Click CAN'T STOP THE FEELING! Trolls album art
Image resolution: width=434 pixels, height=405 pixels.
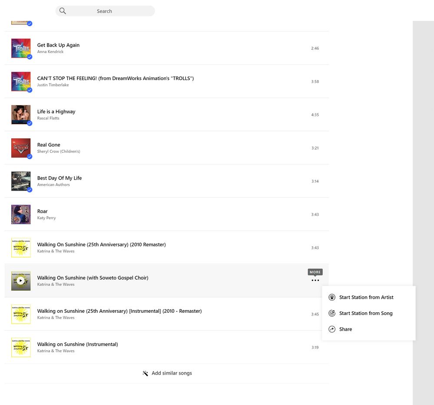[21, 81]
